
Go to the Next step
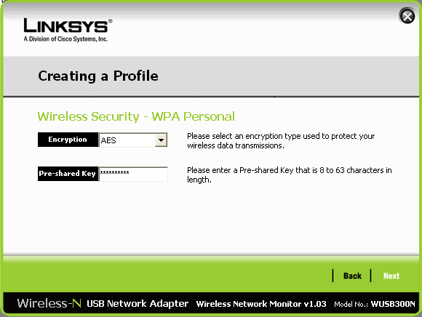tap(391, 276)
